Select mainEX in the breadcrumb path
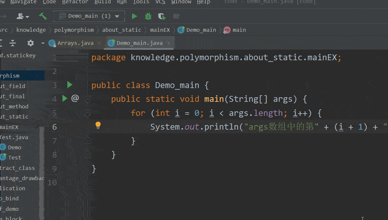This screenshot has width=388, height=220. tap(160, 30)
